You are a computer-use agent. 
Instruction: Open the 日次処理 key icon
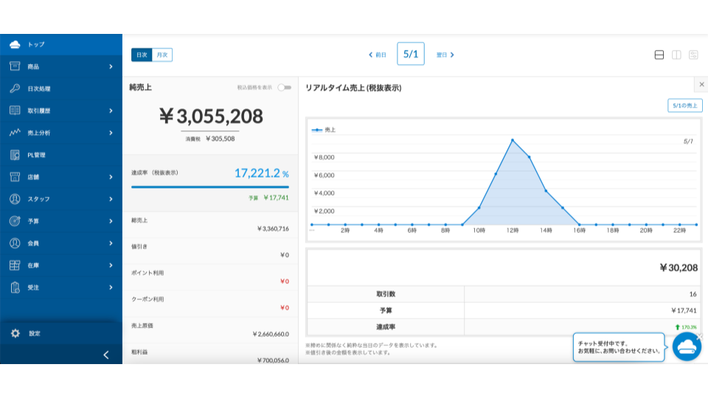pyautogui.click(x=15, y=88)
